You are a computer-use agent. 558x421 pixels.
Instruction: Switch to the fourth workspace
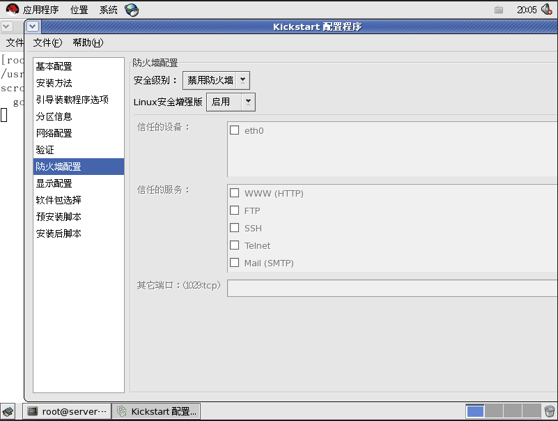click(532, 411)
